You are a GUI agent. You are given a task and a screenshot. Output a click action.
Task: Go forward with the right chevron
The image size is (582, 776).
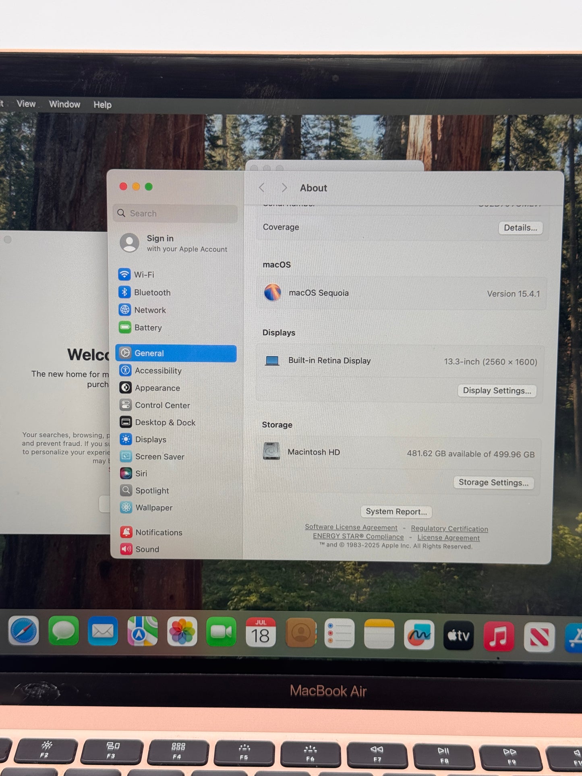(x=284, y=188)
